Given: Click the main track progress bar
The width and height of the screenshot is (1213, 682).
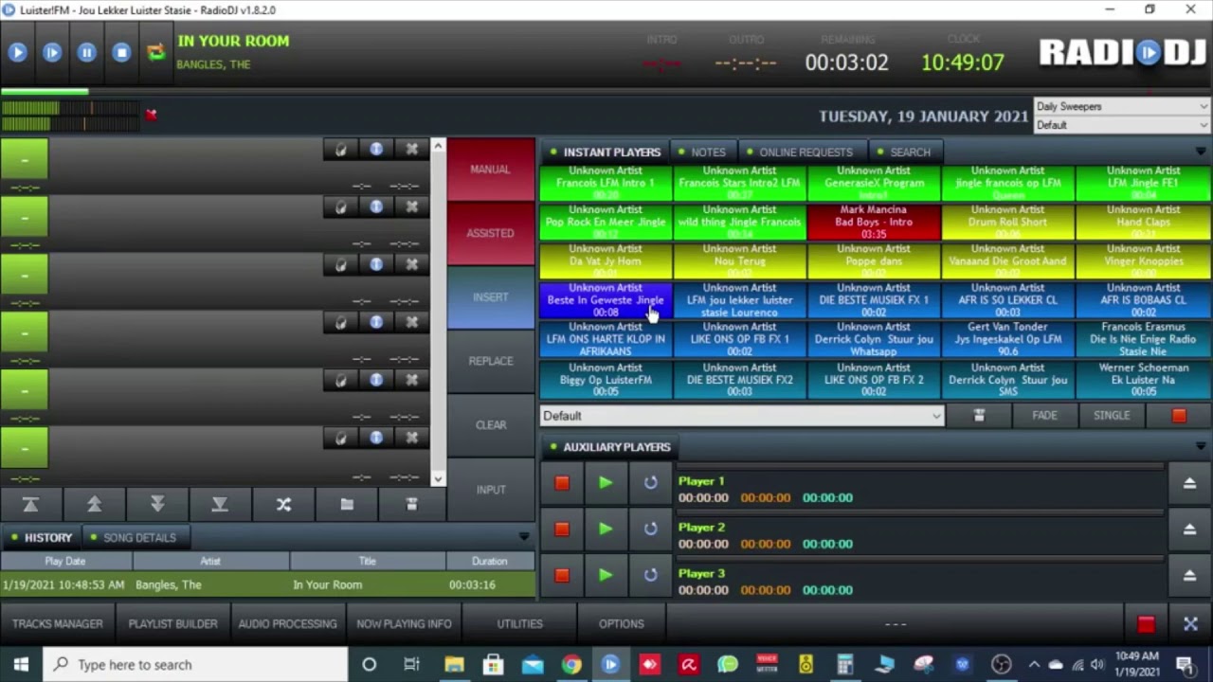Looking at the screenshot, I should 606,92.
